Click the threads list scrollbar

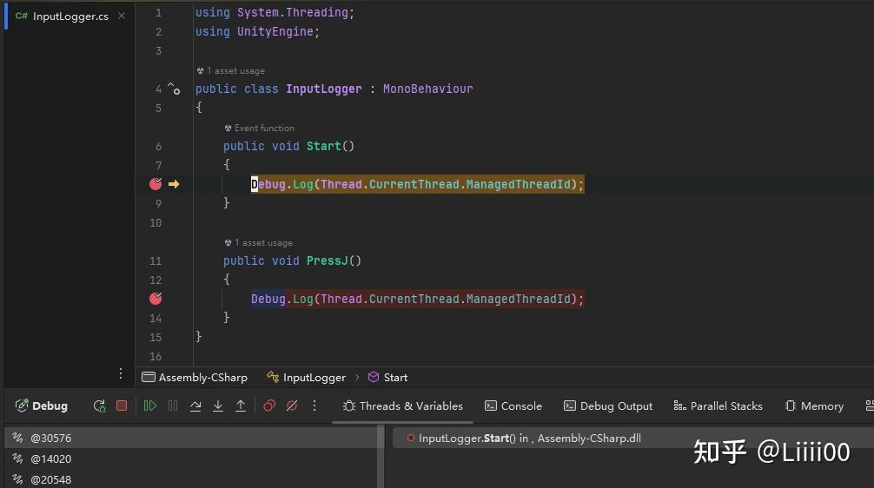coord(381,456)
